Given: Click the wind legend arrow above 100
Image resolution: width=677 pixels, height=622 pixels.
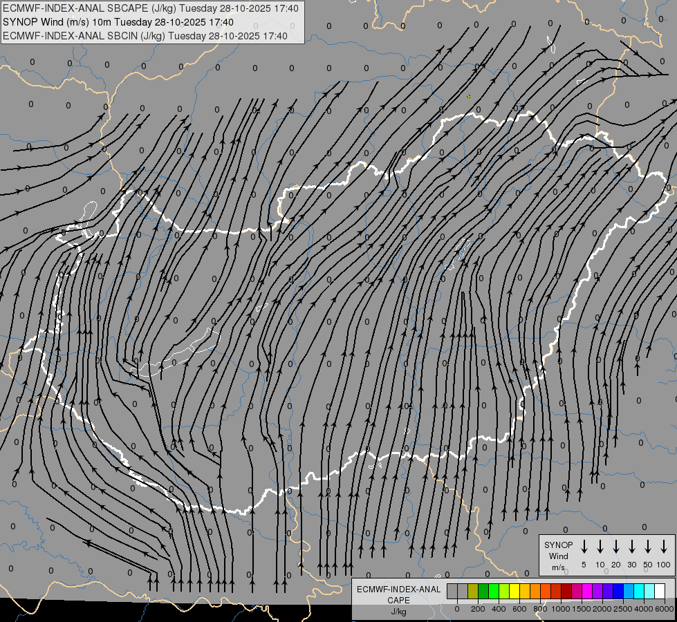Looking at the screenshot, I should 664,547.
